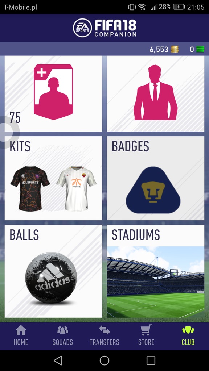This screenshot has height=371, width=209.
Task: Select the Club crest icon
Action: tap(188, 330)
